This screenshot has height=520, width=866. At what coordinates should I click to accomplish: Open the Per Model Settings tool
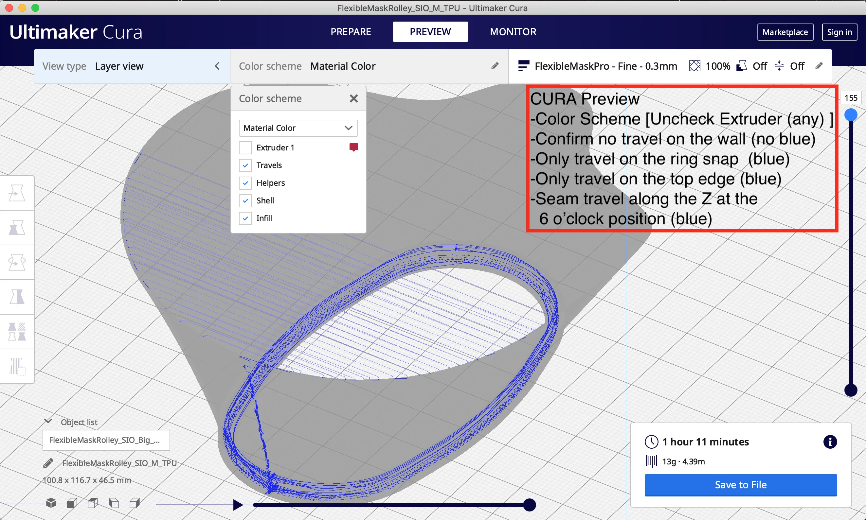pyautogui.click(x=17, y=332)
